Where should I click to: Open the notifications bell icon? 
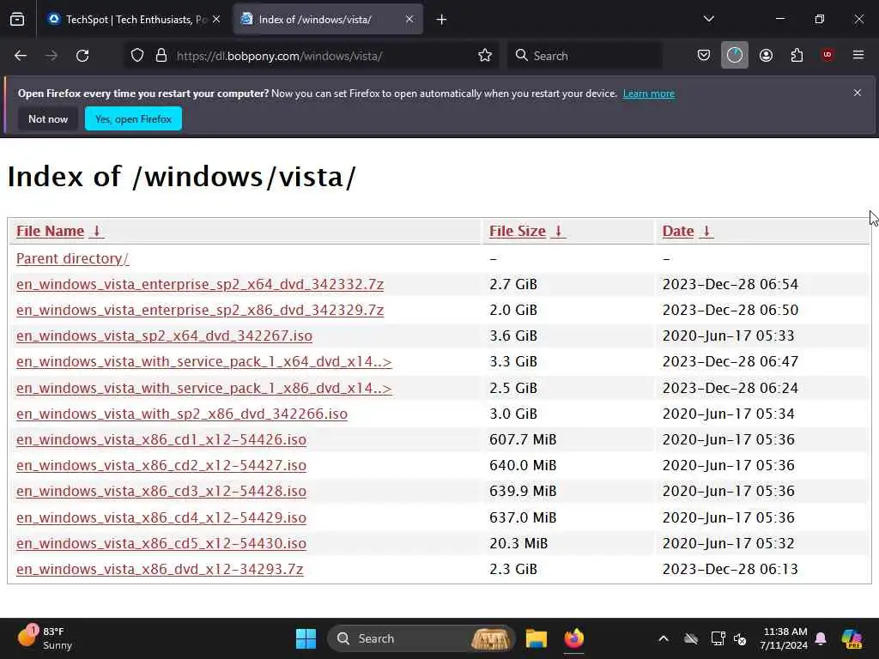821,638
